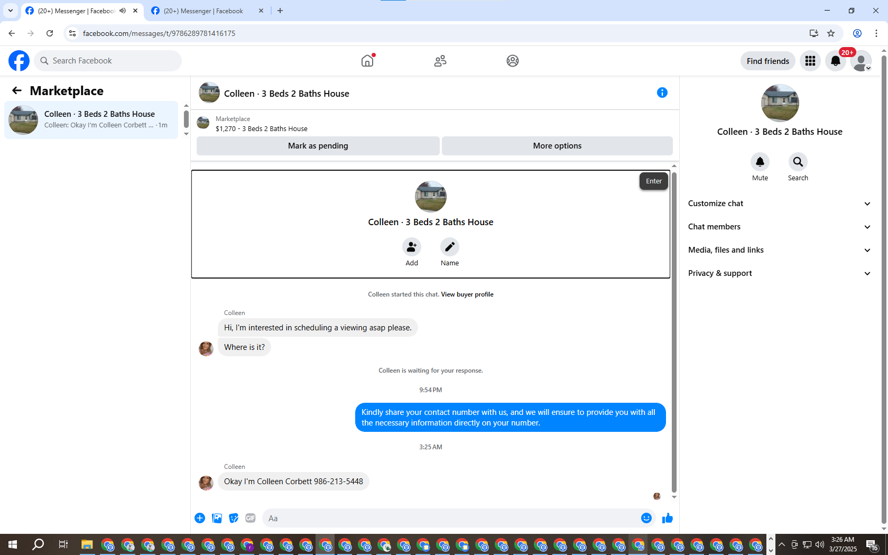The height and width of the screenshot is (555, 888).
Task: Expand Media, files and links section
Action: [780, 250]
